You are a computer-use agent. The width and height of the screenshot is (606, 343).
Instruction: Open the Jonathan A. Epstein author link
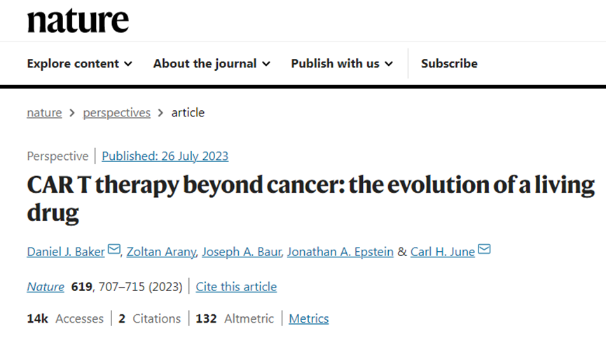pyautogui.click(x=340, y=252)
